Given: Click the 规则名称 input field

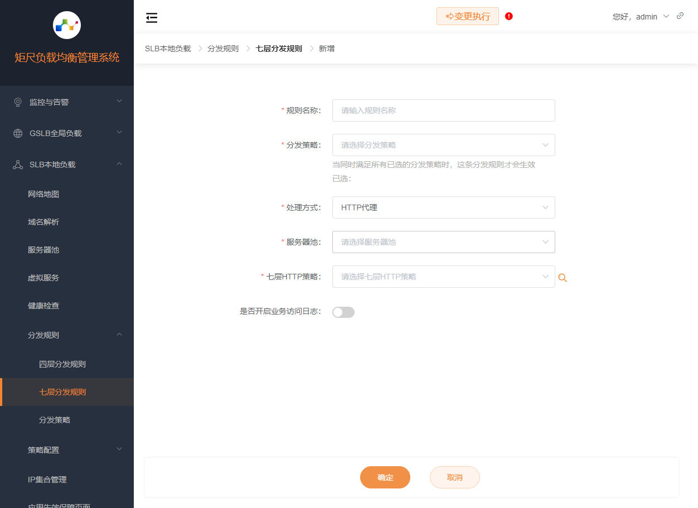Looking at the screenshot, I should click(x=444, y=110).
